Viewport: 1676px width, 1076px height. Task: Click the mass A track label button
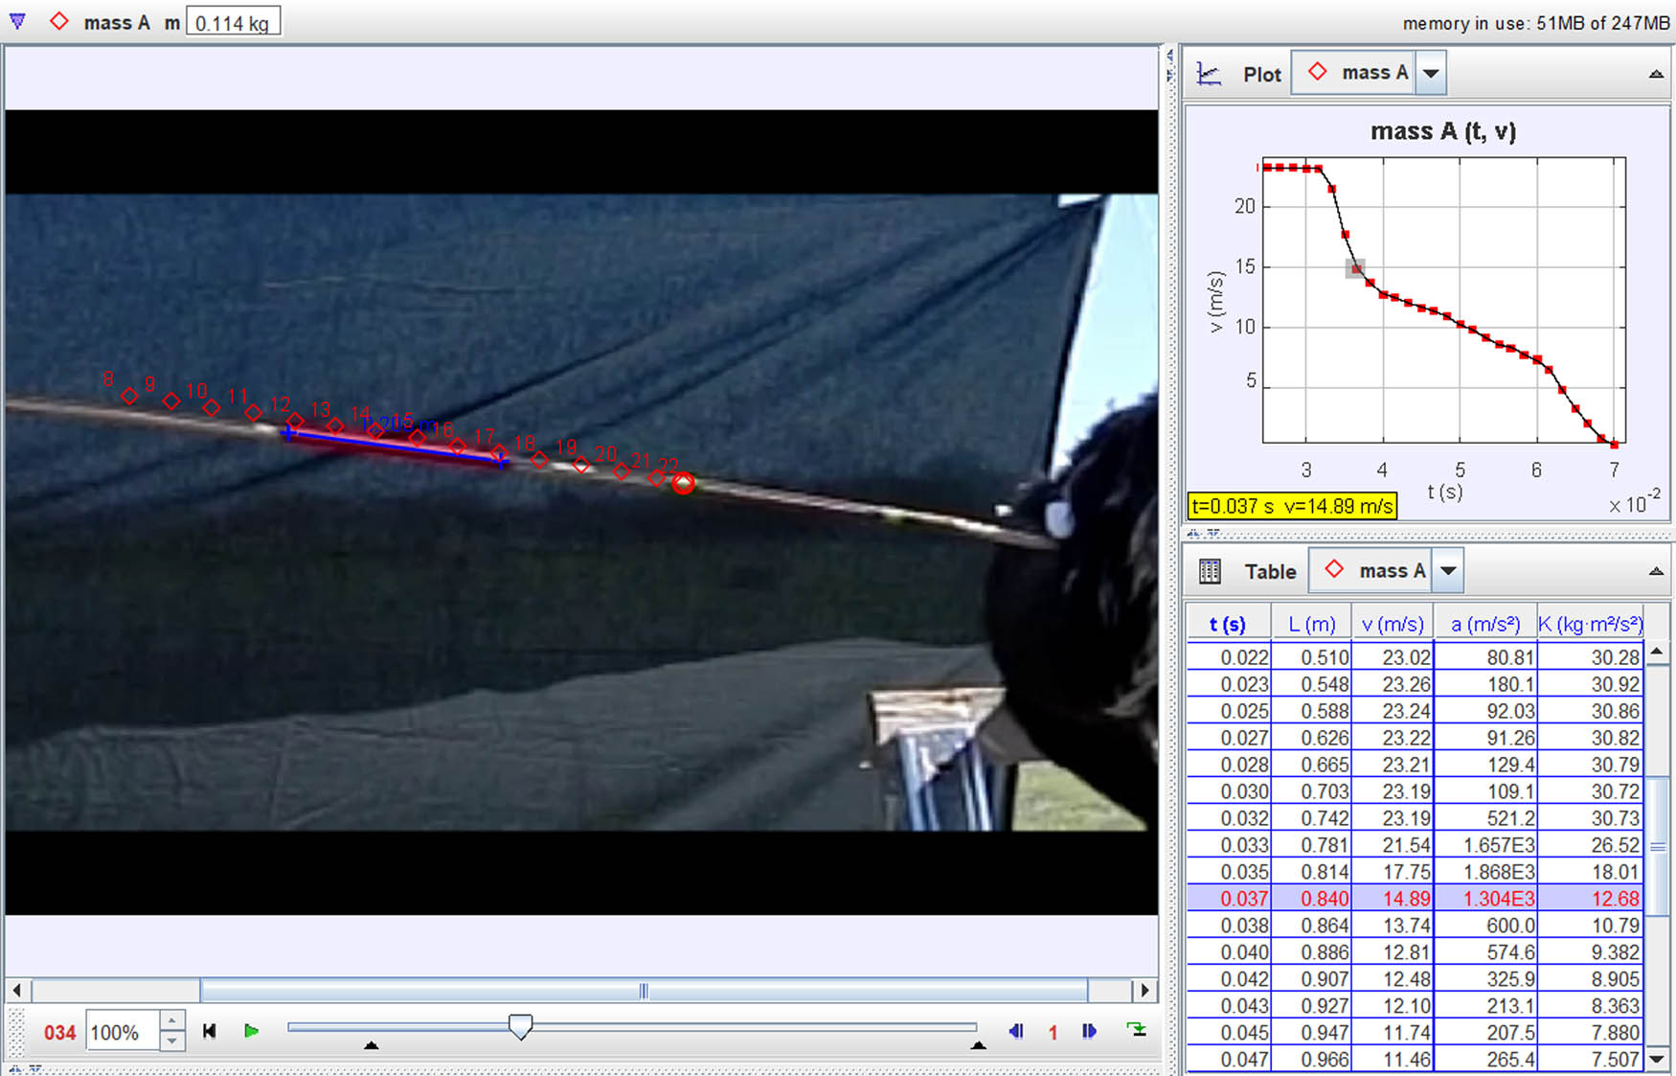tap(103, 22)
